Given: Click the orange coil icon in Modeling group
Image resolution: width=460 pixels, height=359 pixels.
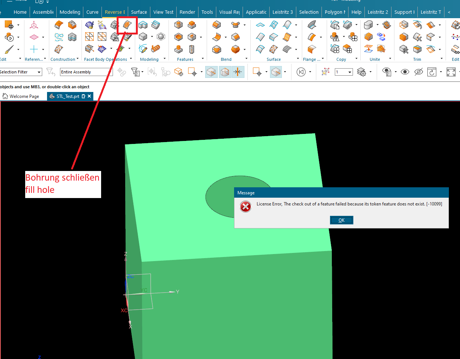Looking at the screenshot, I should 156,49.
